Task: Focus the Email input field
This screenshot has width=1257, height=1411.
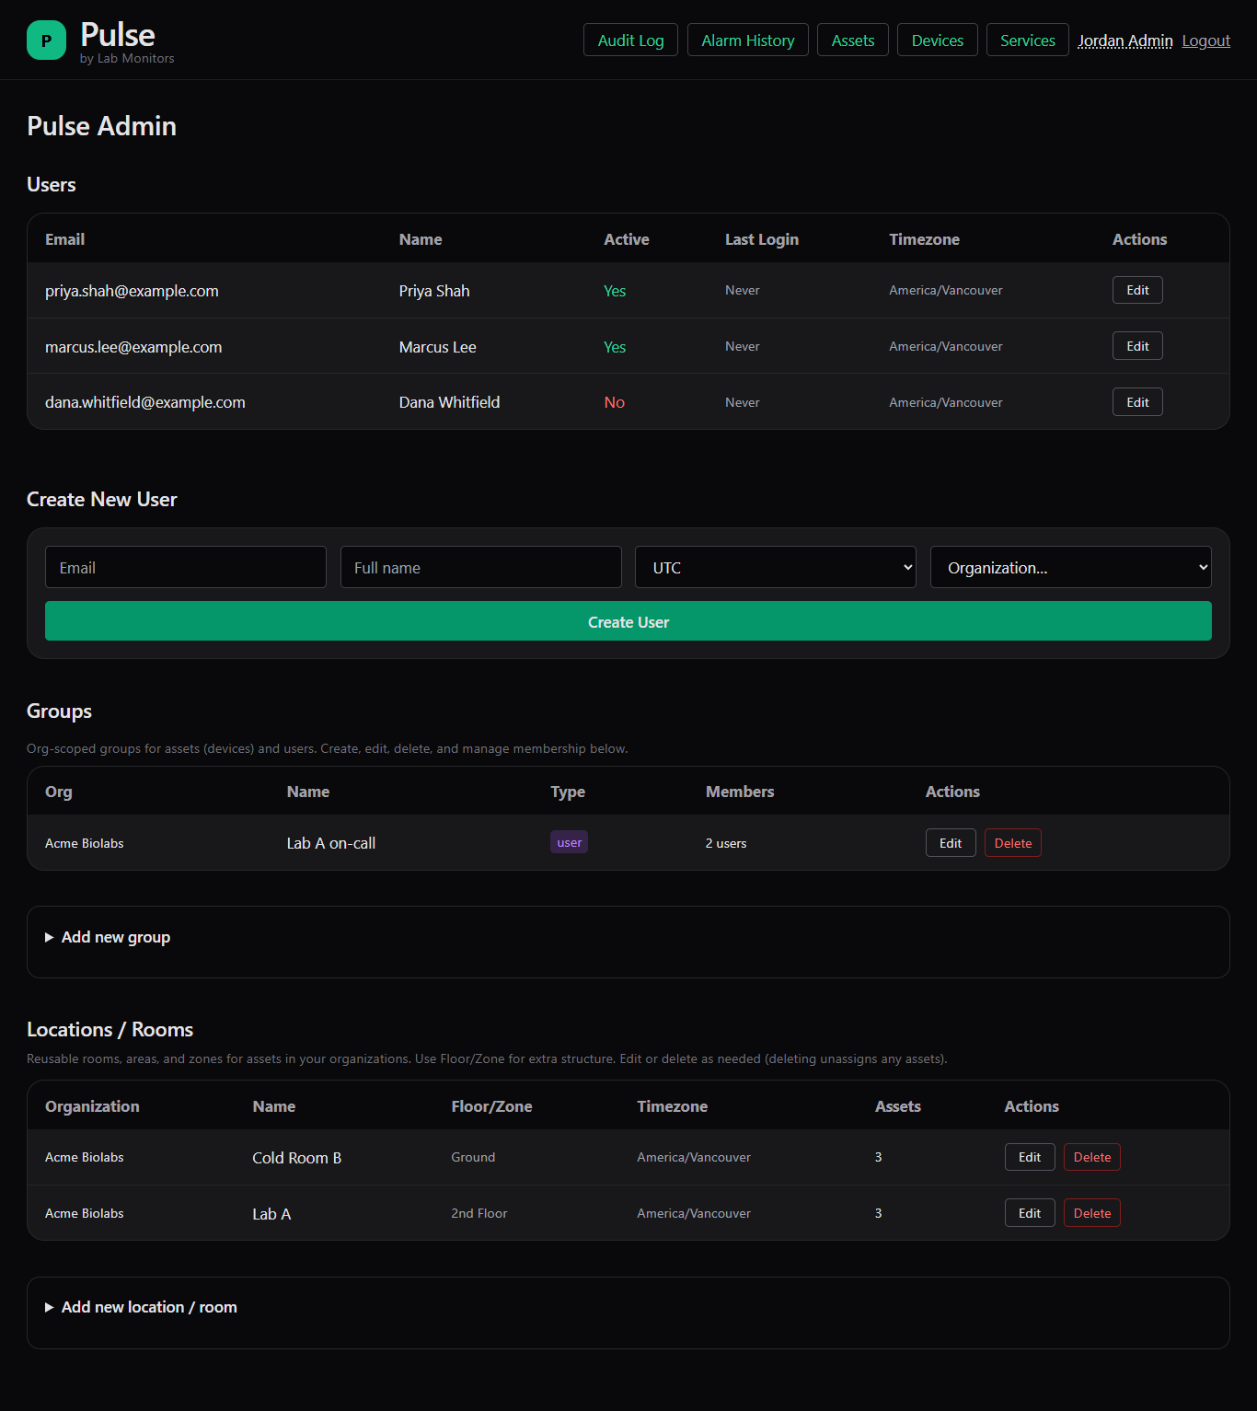Action: 186,568
